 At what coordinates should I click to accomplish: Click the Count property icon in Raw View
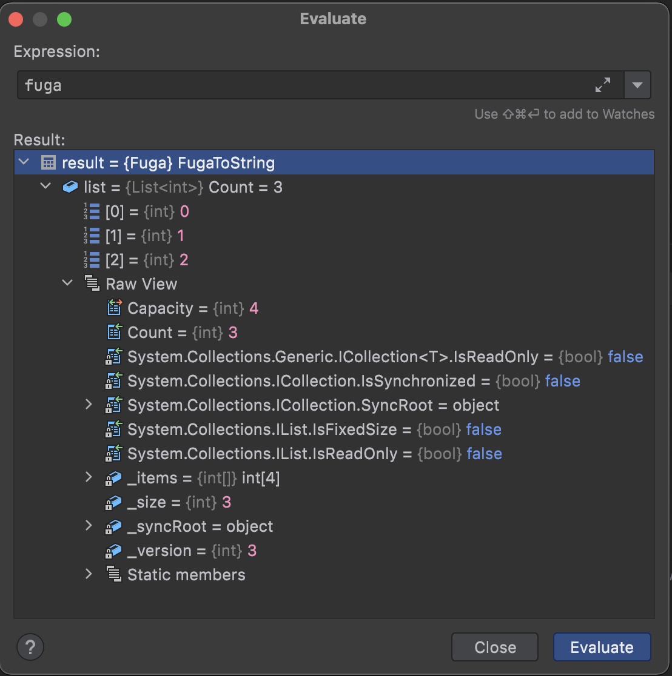coord(115,331)
